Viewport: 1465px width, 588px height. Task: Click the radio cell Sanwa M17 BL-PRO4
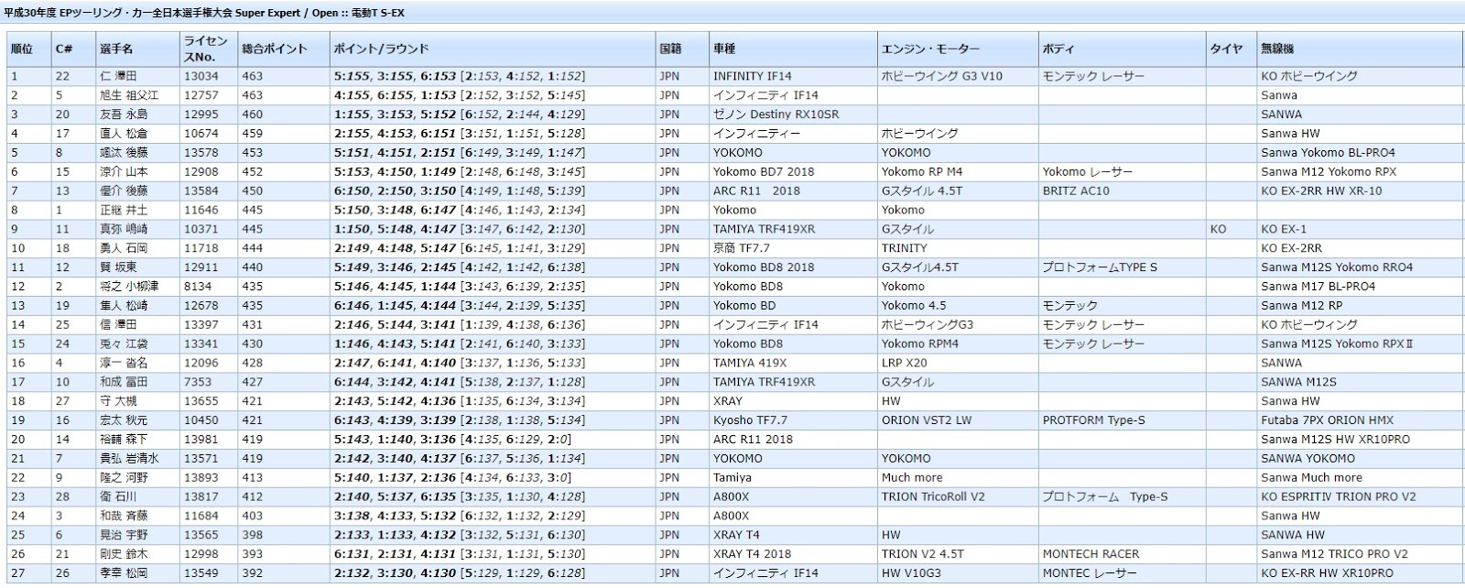click(x=1318, y=287)
